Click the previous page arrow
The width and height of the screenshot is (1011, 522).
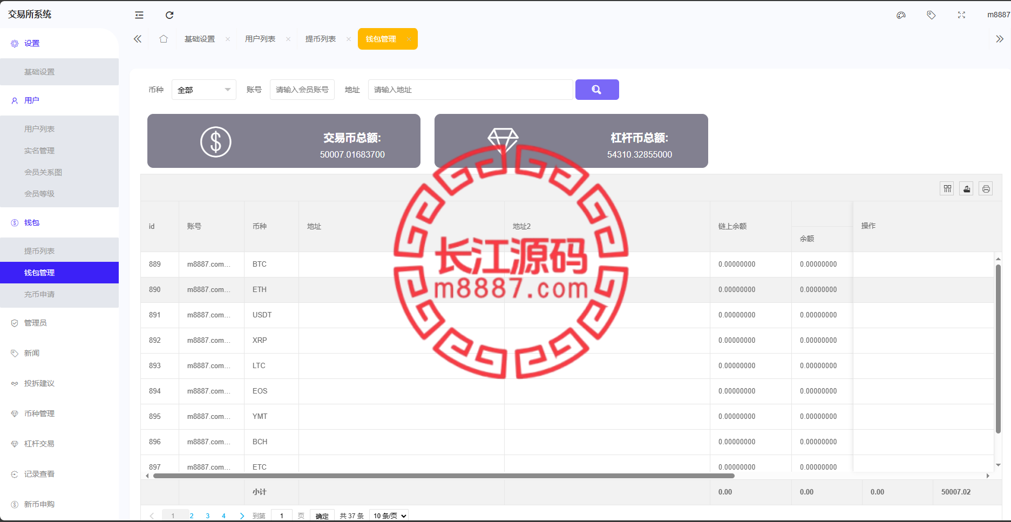tap(152, 516)
